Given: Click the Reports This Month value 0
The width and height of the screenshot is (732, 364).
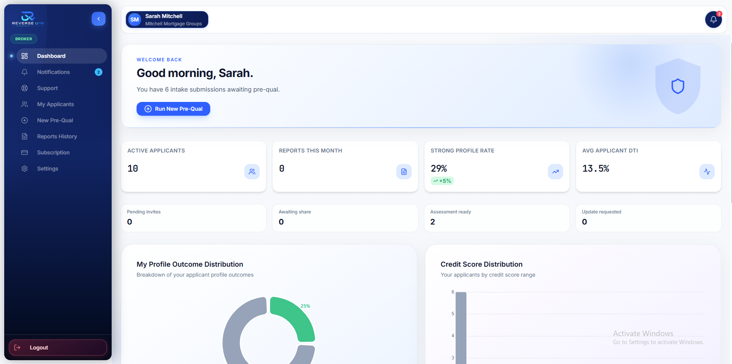Looking at the screenshot, I should coord(282,168).
